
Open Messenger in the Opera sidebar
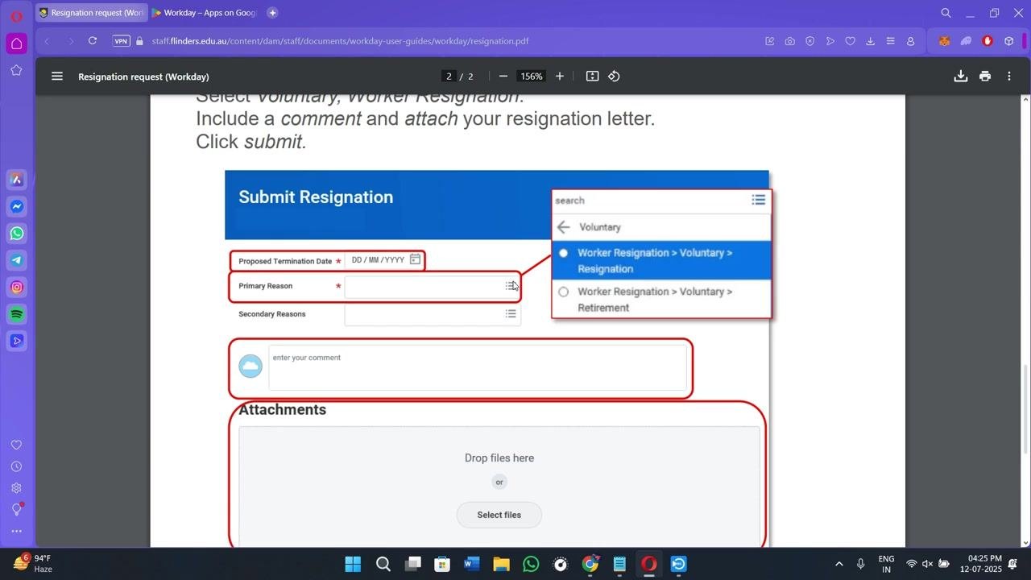pos(16,206)
